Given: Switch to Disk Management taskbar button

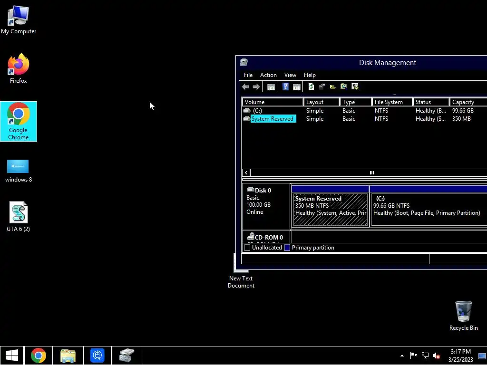Looking at the screenshot, I should point(127,355).
